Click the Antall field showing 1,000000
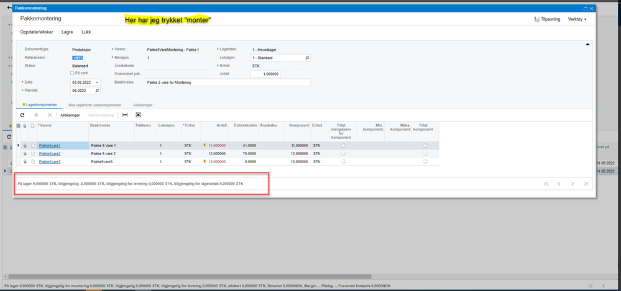Viewport: 621px width, 291px height. (265, 74)
